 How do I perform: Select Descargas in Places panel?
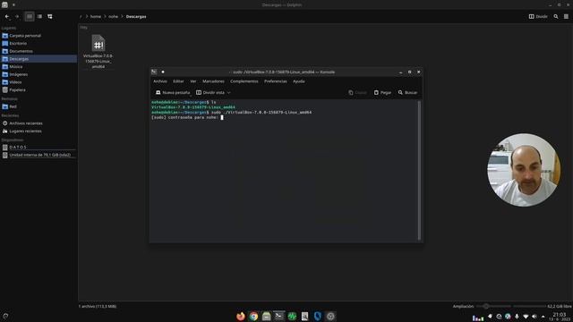pos(38,59)
